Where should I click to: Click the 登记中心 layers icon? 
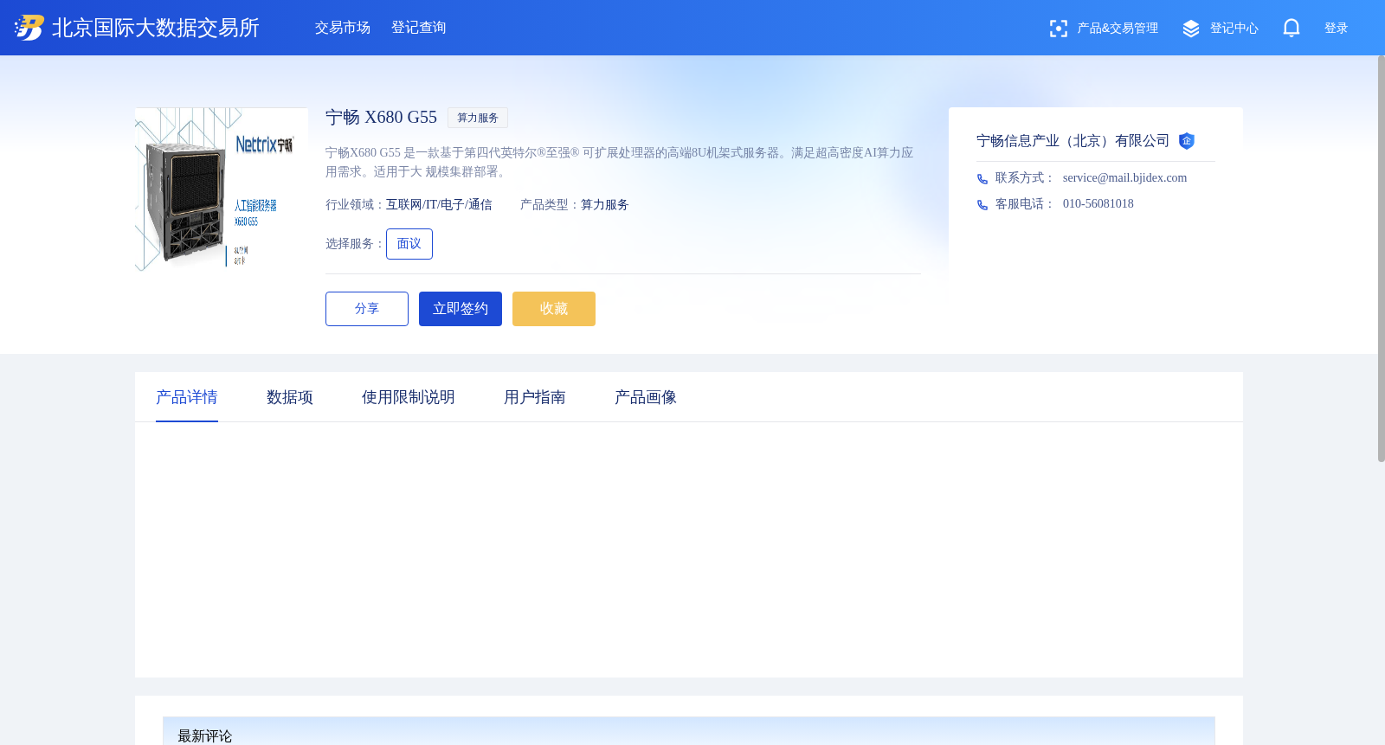click(1191, 29)
